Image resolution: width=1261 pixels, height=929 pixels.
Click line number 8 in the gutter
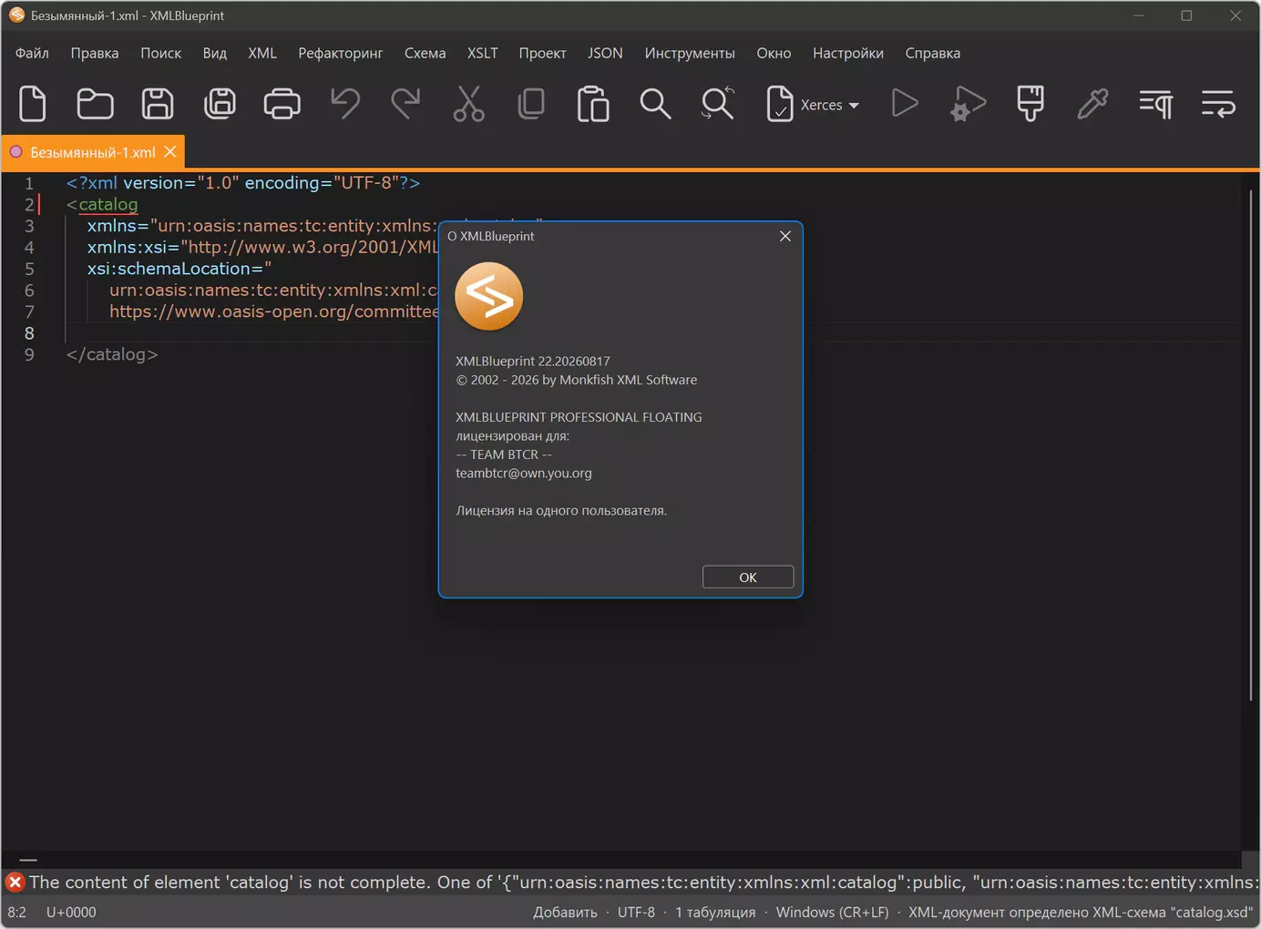(29, 333)
